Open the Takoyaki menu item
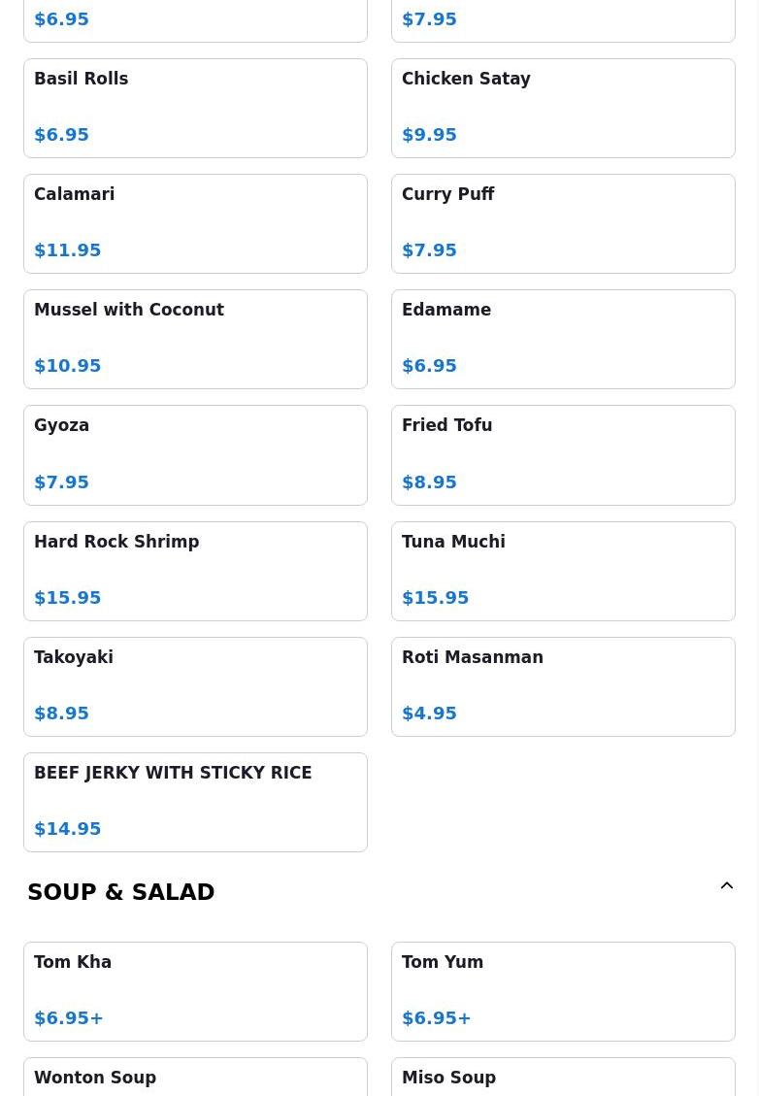The width and height of the screenshot is (759, 1096). click(195, 686)
